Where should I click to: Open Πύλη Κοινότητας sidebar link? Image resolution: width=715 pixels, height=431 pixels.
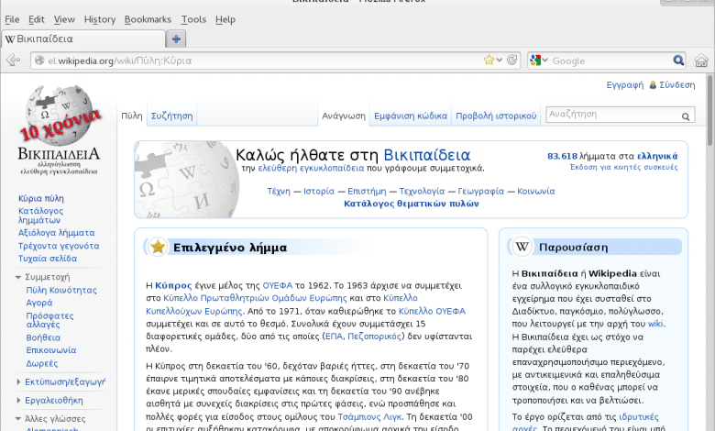point(61,290)
